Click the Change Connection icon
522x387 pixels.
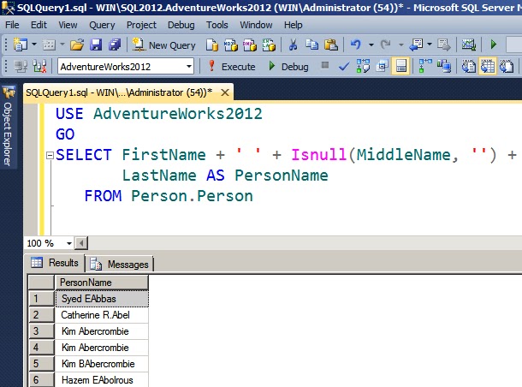(39, 66)
